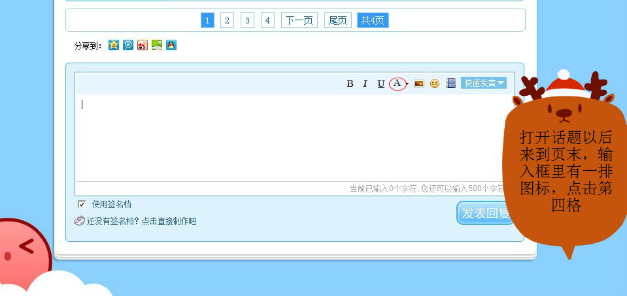Open the font color picker A
627x296 pixels.
click(x=398, y=83)
